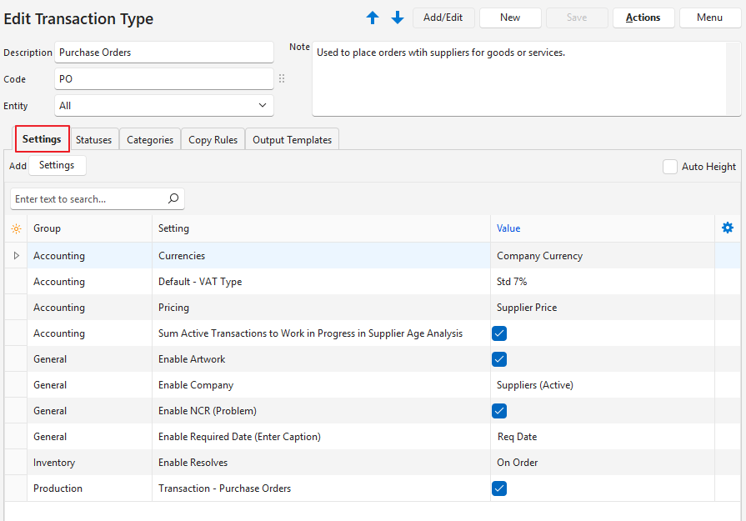746x521 pixels.
Task: Expand the Currencies row arrow
Action: pos(16,256)
